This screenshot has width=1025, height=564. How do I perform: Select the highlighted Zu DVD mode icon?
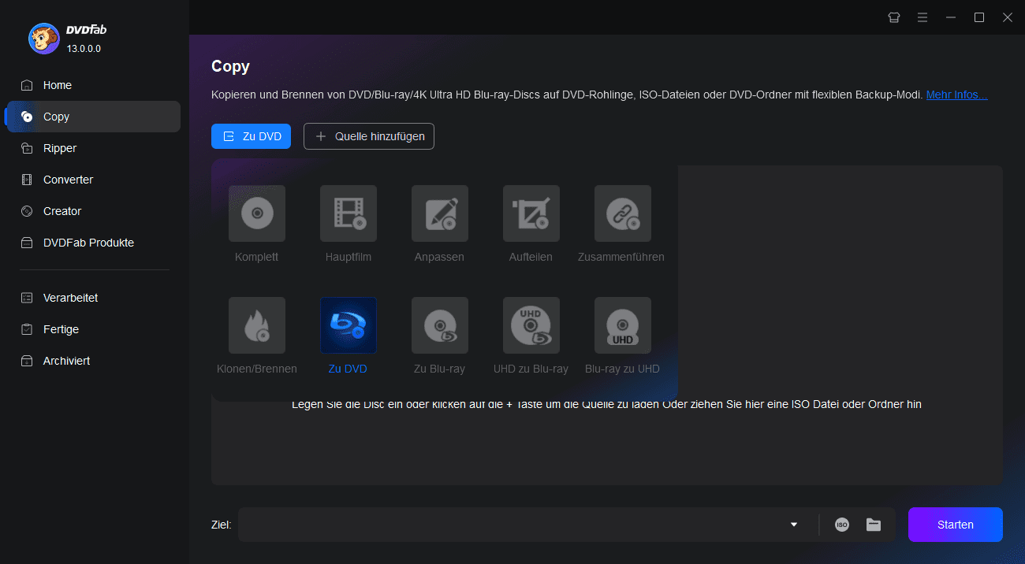click(348, 325)
